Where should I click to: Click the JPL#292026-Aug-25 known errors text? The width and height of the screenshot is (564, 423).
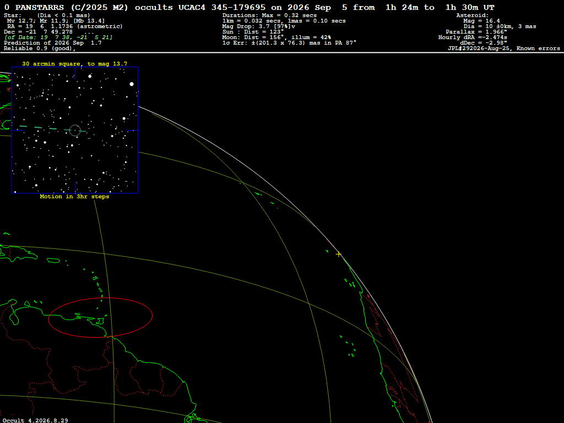[503, 48]
